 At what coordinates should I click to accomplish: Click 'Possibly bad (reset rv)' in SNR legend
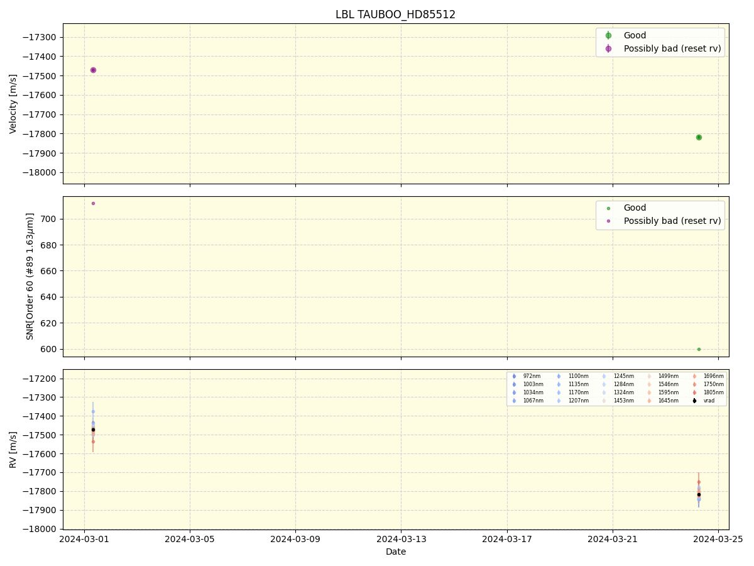pos(672,221)
